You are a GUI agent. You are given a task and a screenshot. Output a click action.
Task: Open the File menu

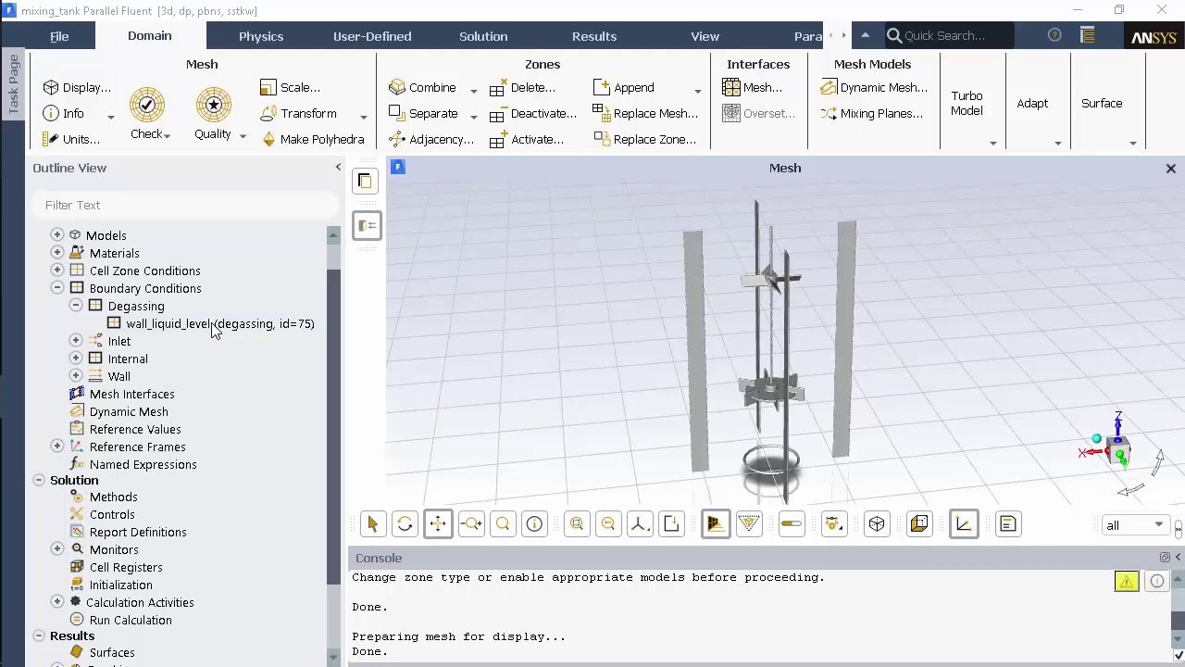pyautogui.click(x=59, y=36)
